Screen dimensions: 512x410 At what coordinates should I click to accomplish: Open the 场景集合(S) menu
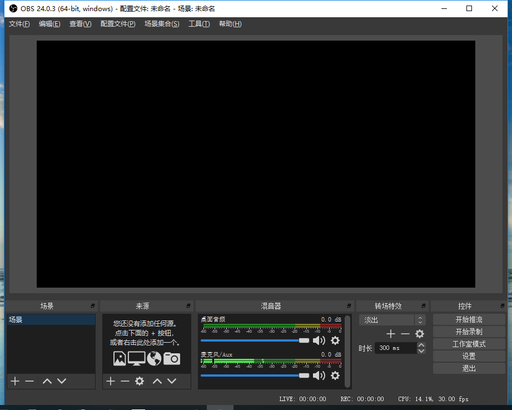[162, 24]
